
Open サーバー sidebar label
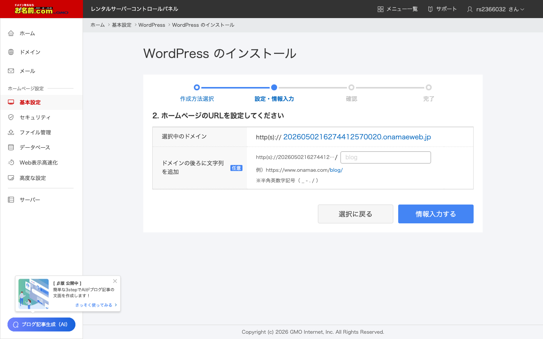click(x=30, y=200)
